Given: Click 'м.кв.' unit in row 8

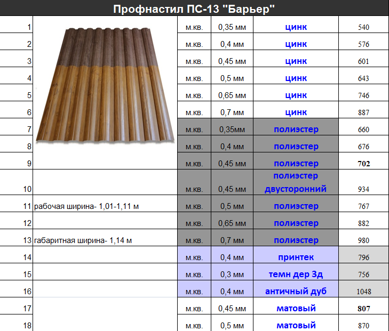Looking at the screenshot, I should (x=194, y=147).
